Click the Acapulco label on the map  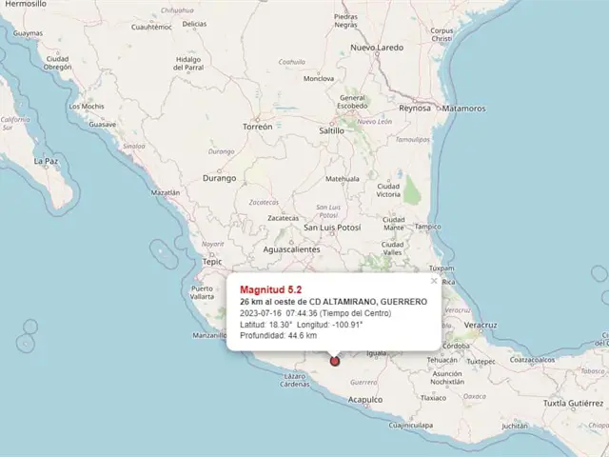pyautogui.click(x=365, y=400)
